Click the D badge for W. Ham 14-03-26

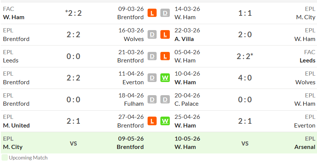pyautogui.click(x=165, y=13)
